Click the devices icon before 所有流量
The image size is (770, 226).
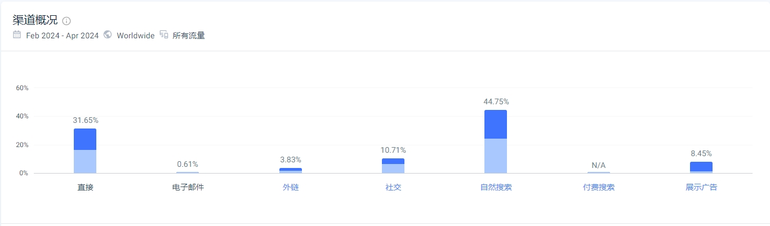pyautogui.click(x=164, y=35)
